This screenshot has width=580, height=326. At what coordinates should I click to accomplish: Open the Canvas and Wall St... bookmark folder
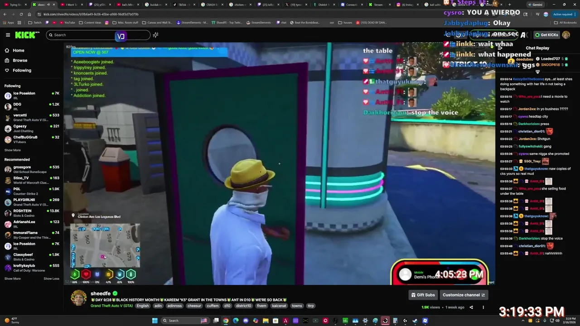pos(156,22)
